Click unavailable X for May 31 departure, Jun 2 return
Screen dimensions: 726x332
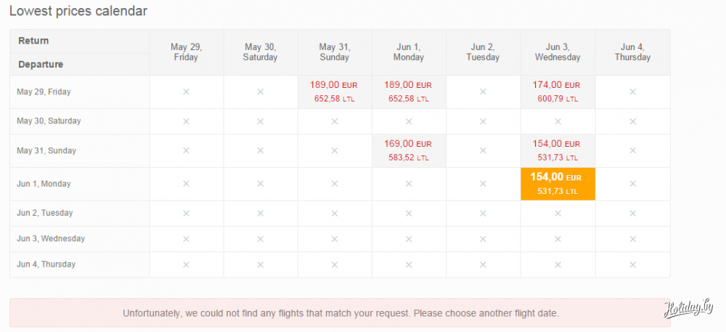[x=483, y=150]
